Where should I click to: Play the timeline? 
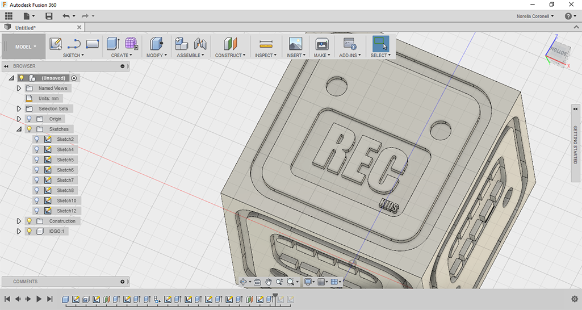point(39,299)
